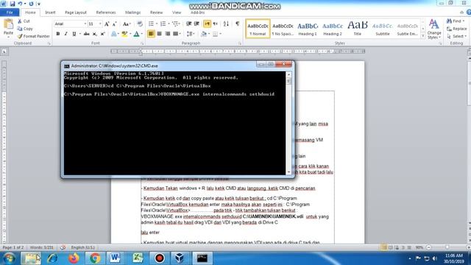The image size is (471, 265).
Task: Toggle Center alignment
Action: coord(159,34)
